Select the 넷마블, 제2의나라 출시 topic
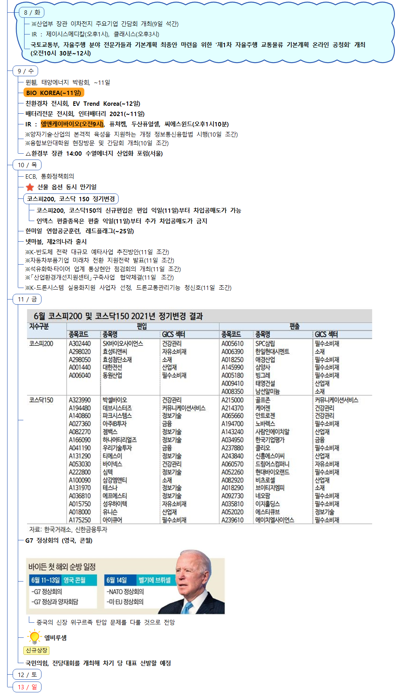 pyautogui.click(x=56, y=242)
